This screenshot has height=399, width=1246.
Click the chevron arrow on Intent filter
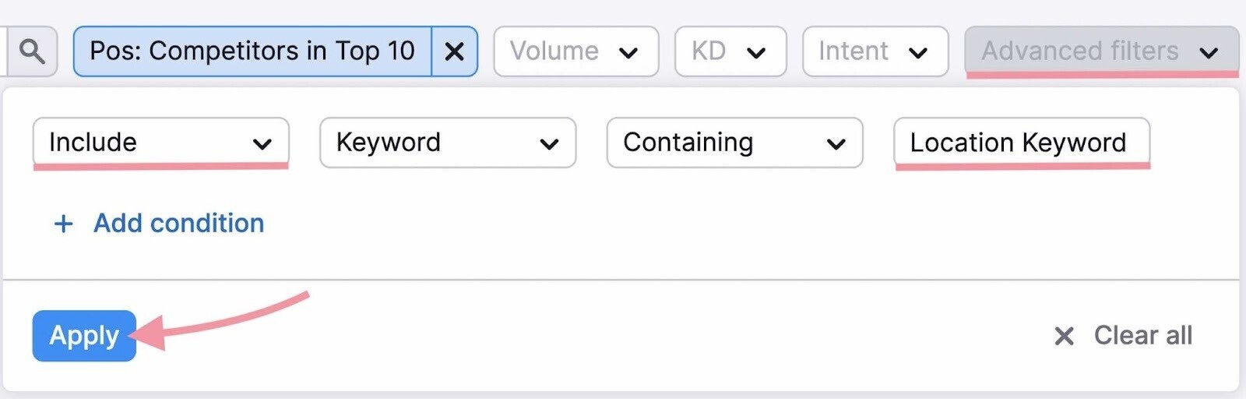tap(918, 52)
